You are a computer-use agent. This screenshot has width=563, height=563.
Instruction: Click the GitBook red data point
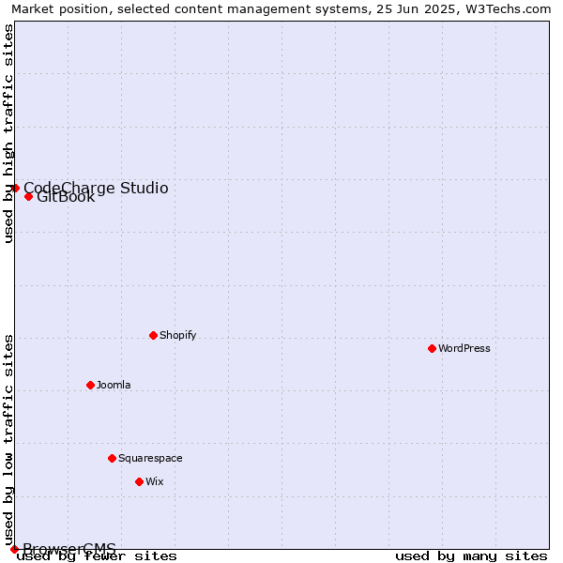tap(29, 196)
